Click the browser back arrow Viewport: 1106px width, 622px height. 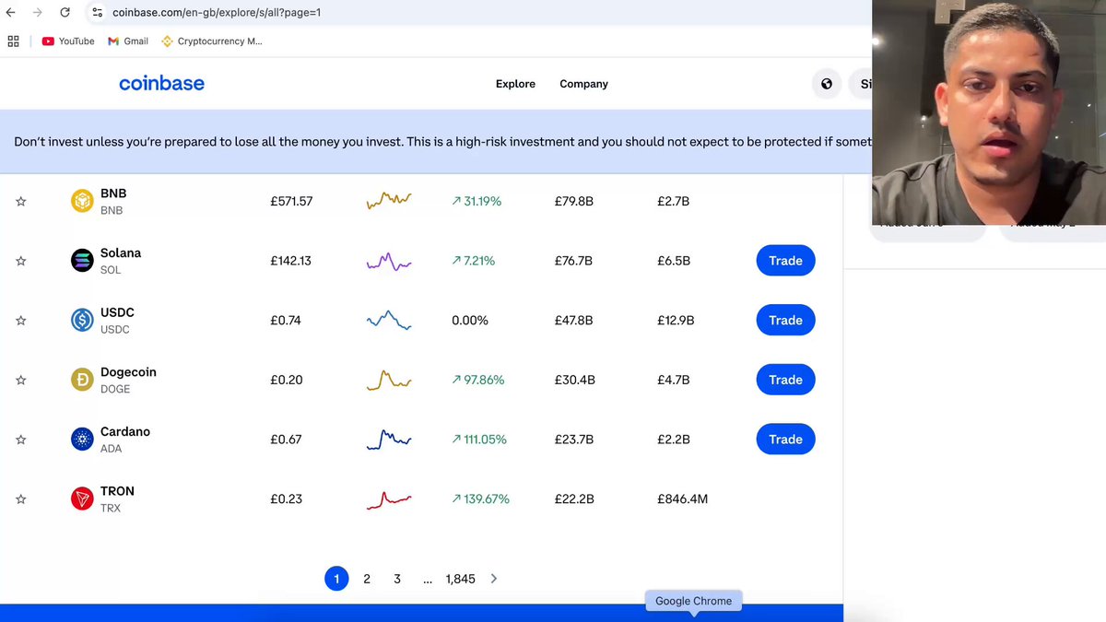[11, 13]
